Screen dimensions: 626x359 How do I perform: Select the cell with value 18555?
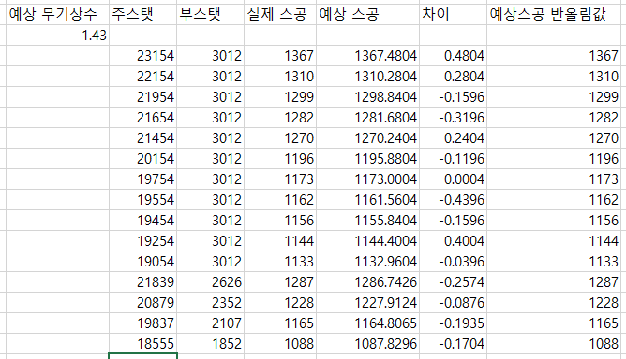[x=143, y=343]
